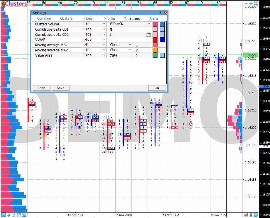Expand the VWAP visibility dropdown

click(94, 40)
